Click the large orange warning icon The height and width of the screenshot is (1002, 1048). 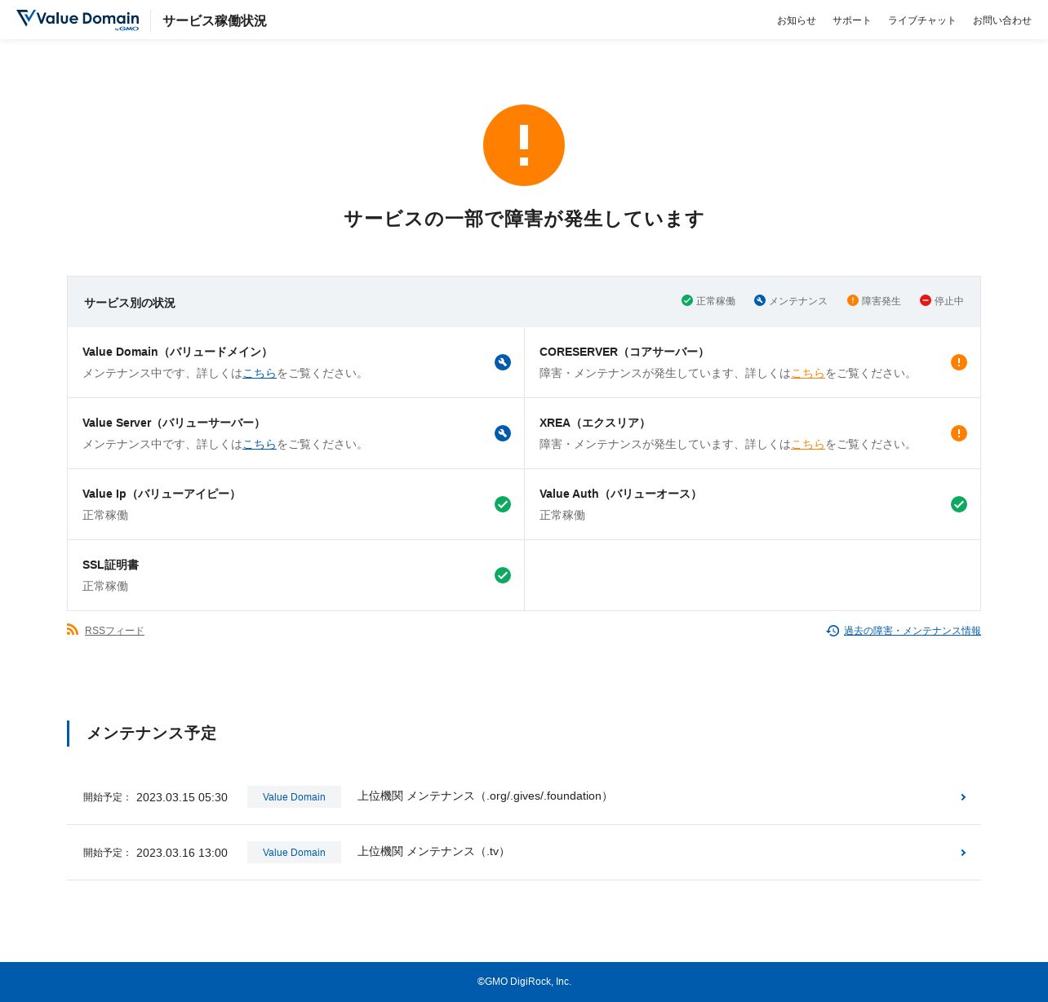tap(524, 145)
